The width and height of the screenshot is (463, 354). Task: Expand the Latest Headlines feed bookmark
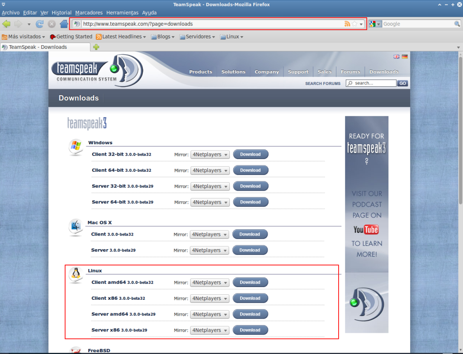point(121,37)
